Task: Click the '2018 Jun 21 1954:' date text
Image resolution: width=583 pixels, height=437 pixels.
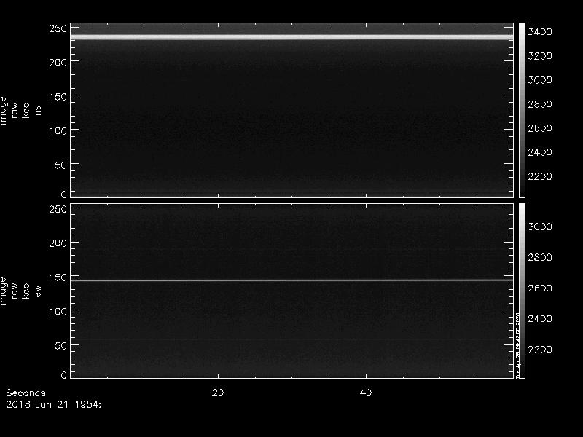Action: (53, 404)
